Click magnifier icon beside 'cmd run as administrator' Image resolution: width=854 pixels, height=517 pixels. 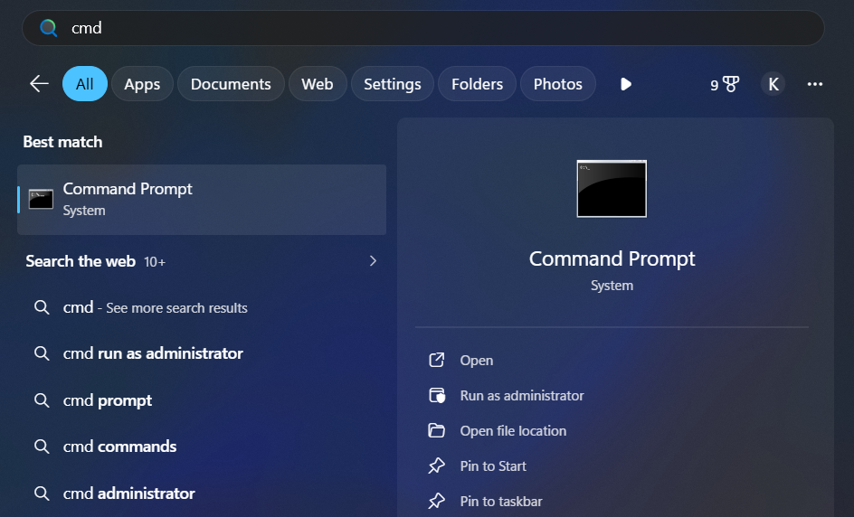pyautogui.click(x=42, y=353)
